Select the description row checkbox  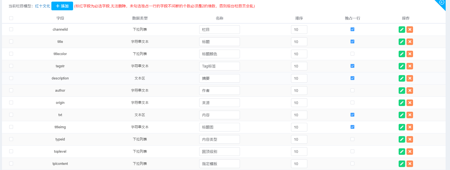click(x=11, y=78)
